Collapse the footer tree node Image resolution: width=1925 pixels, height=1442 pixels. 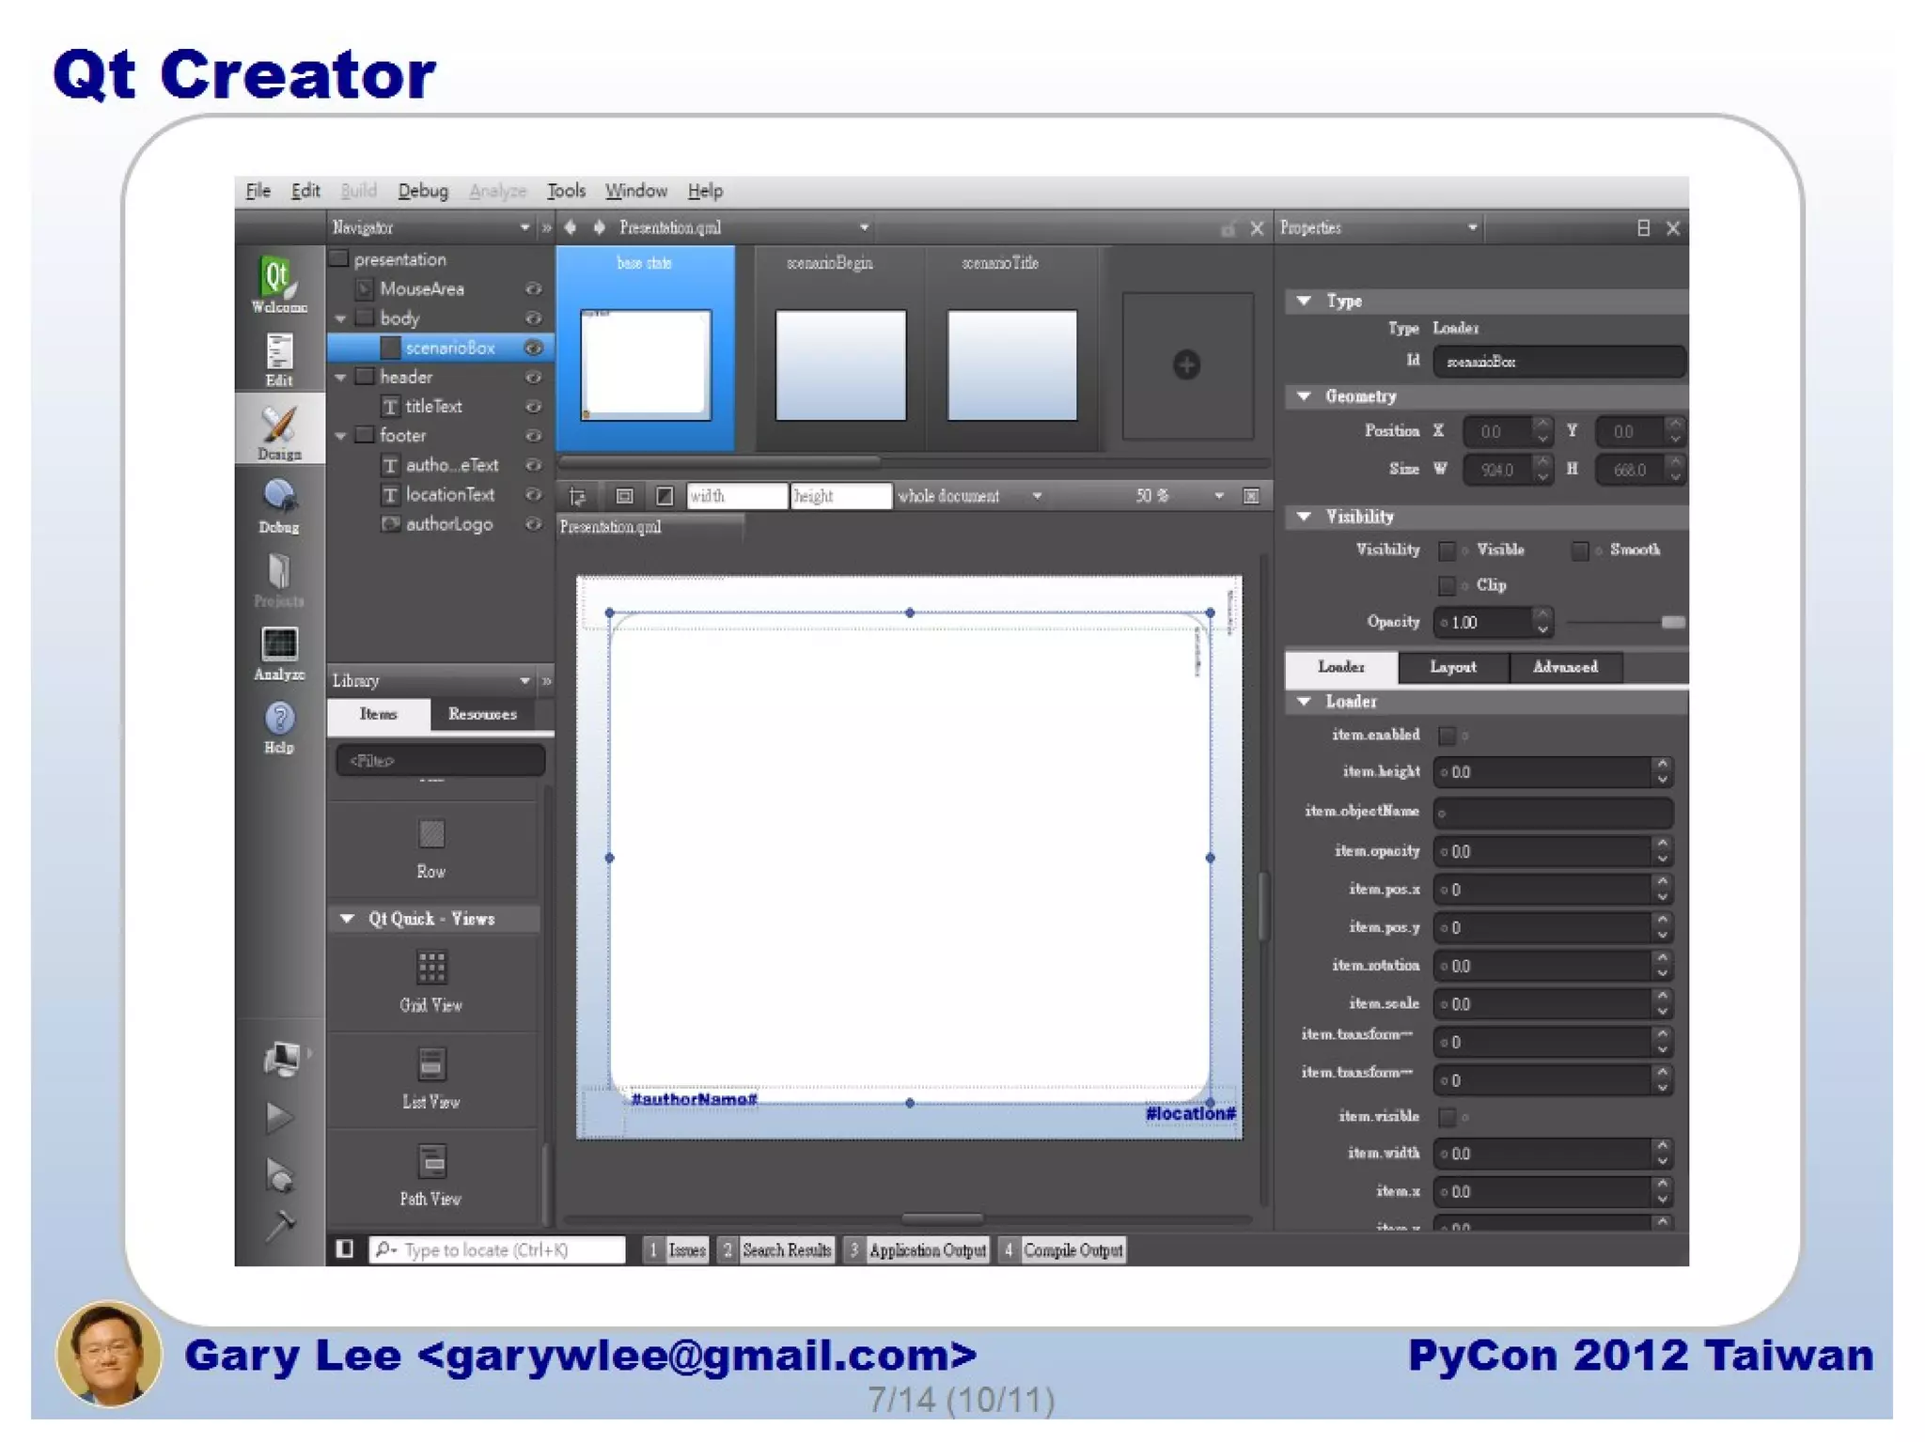tap(341, 436)
